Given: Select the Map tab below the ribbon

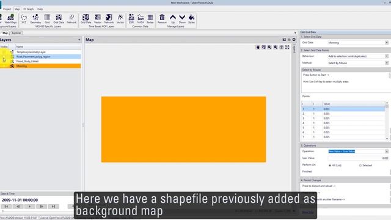Looking at the screenshot, I should [5, 33].
